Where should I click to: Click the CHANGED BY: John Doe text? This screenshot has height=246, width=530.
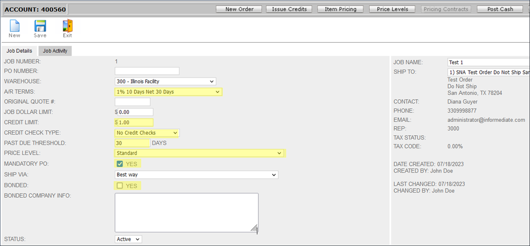(424, 191)
